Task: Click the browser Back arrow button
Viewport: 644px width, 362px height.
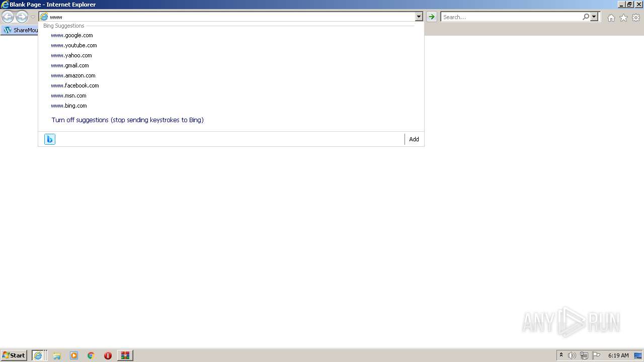Action: (8, 17)
